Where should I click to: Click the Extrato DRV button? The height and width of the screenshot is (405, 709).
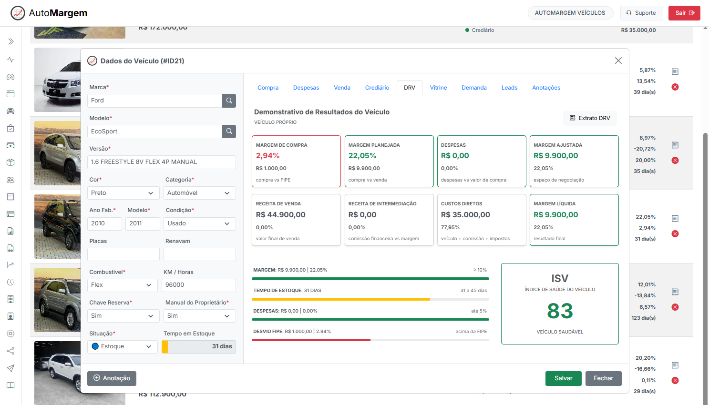pos(590,118)
